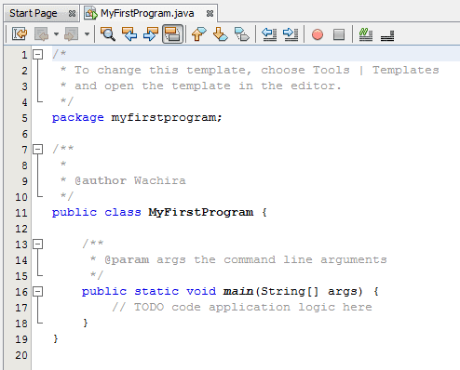Click line number 5 in the gutter
Screen dimensions: 460x370
(x=24, y=118)
